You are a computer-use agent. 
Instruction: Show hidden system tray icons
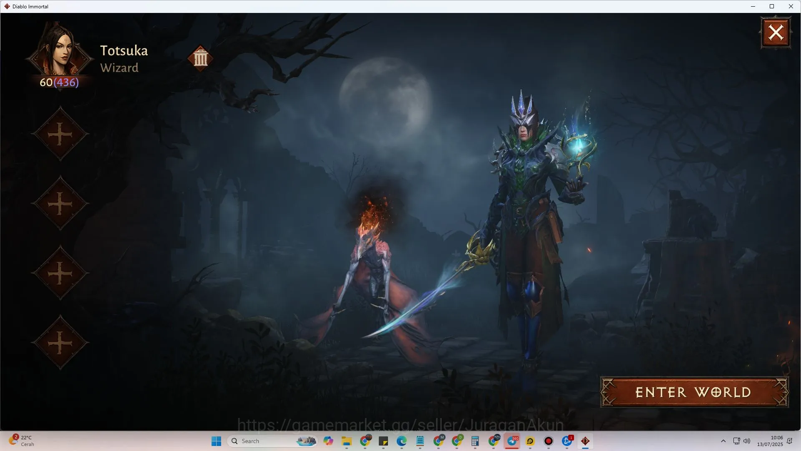point(723,441)
